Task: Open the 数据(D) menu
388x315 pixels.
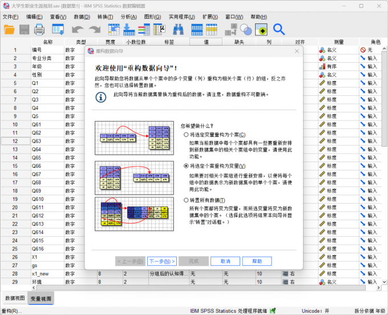Action: [82, 17]
